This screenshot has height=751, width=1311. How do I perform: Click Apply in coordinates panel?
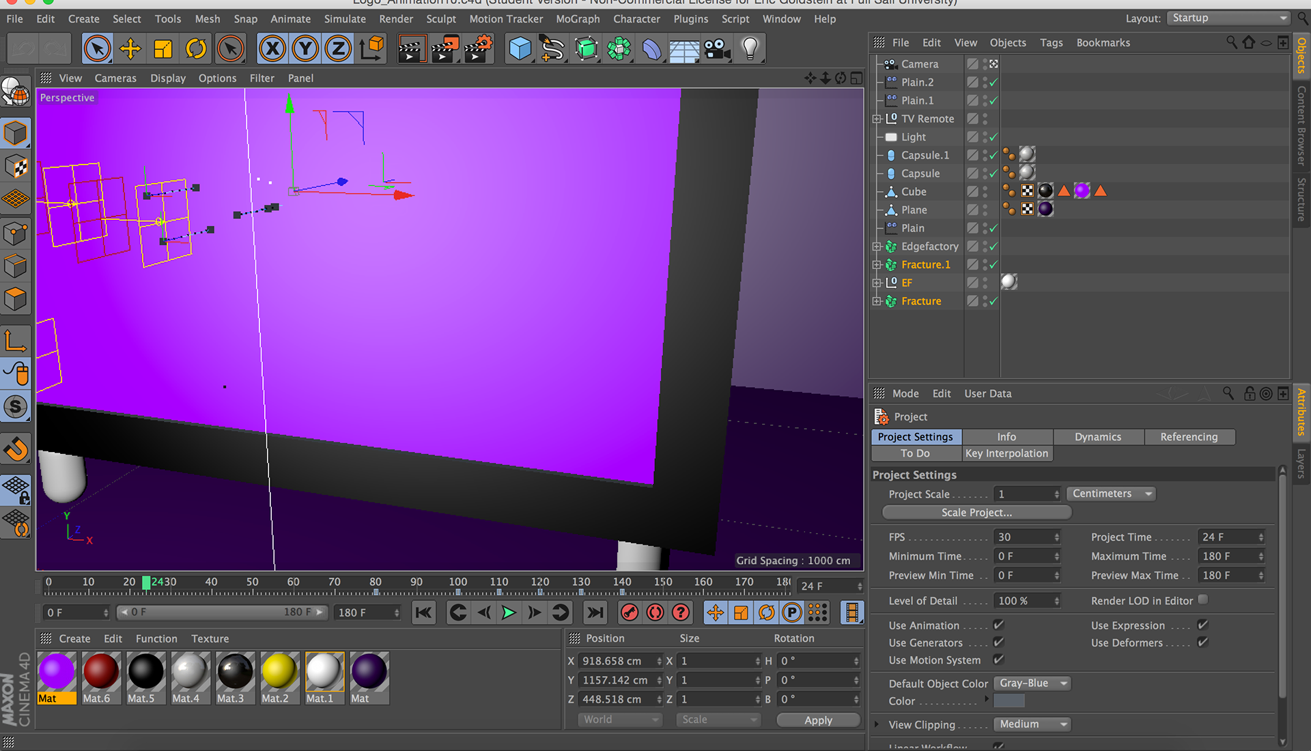(x=818, y=720)
